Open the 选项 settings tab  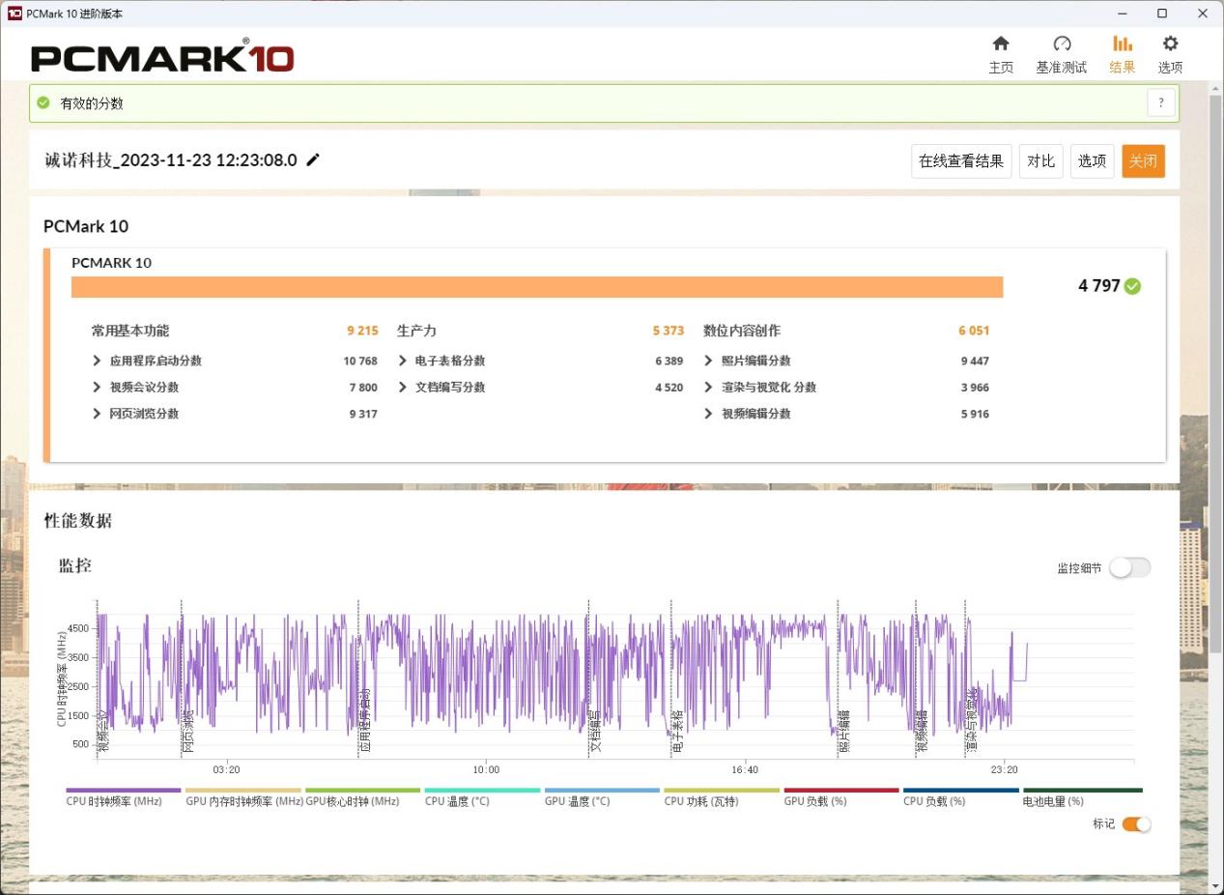pyautogui.click(x=1170, y=54)
